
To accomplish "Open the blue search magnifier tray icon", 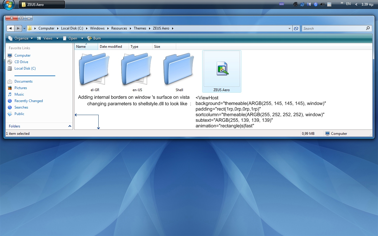I will pos(316,4).
